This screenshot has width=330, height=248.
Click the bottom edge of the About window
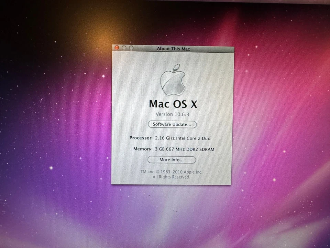(172, 184)
